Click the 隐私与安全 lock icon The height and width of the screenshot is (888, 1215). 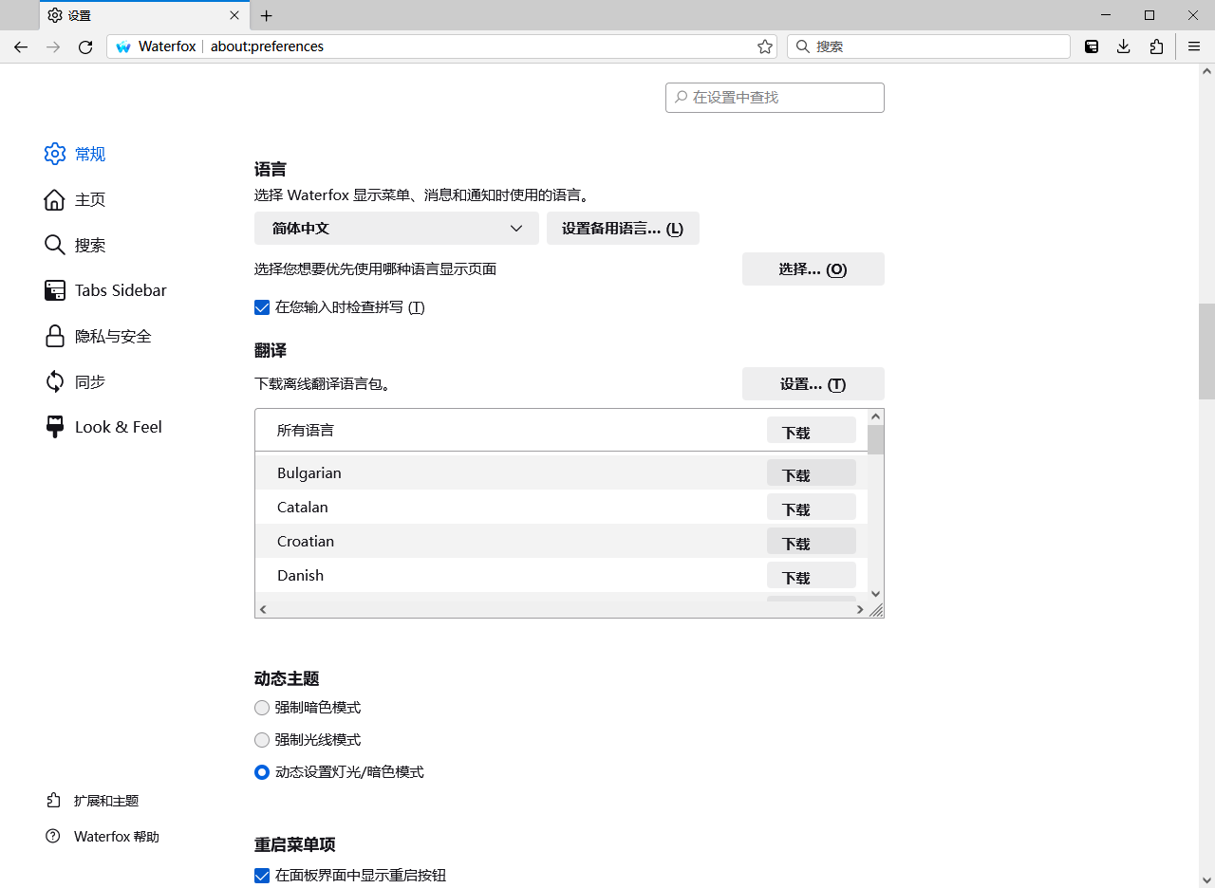55,336
